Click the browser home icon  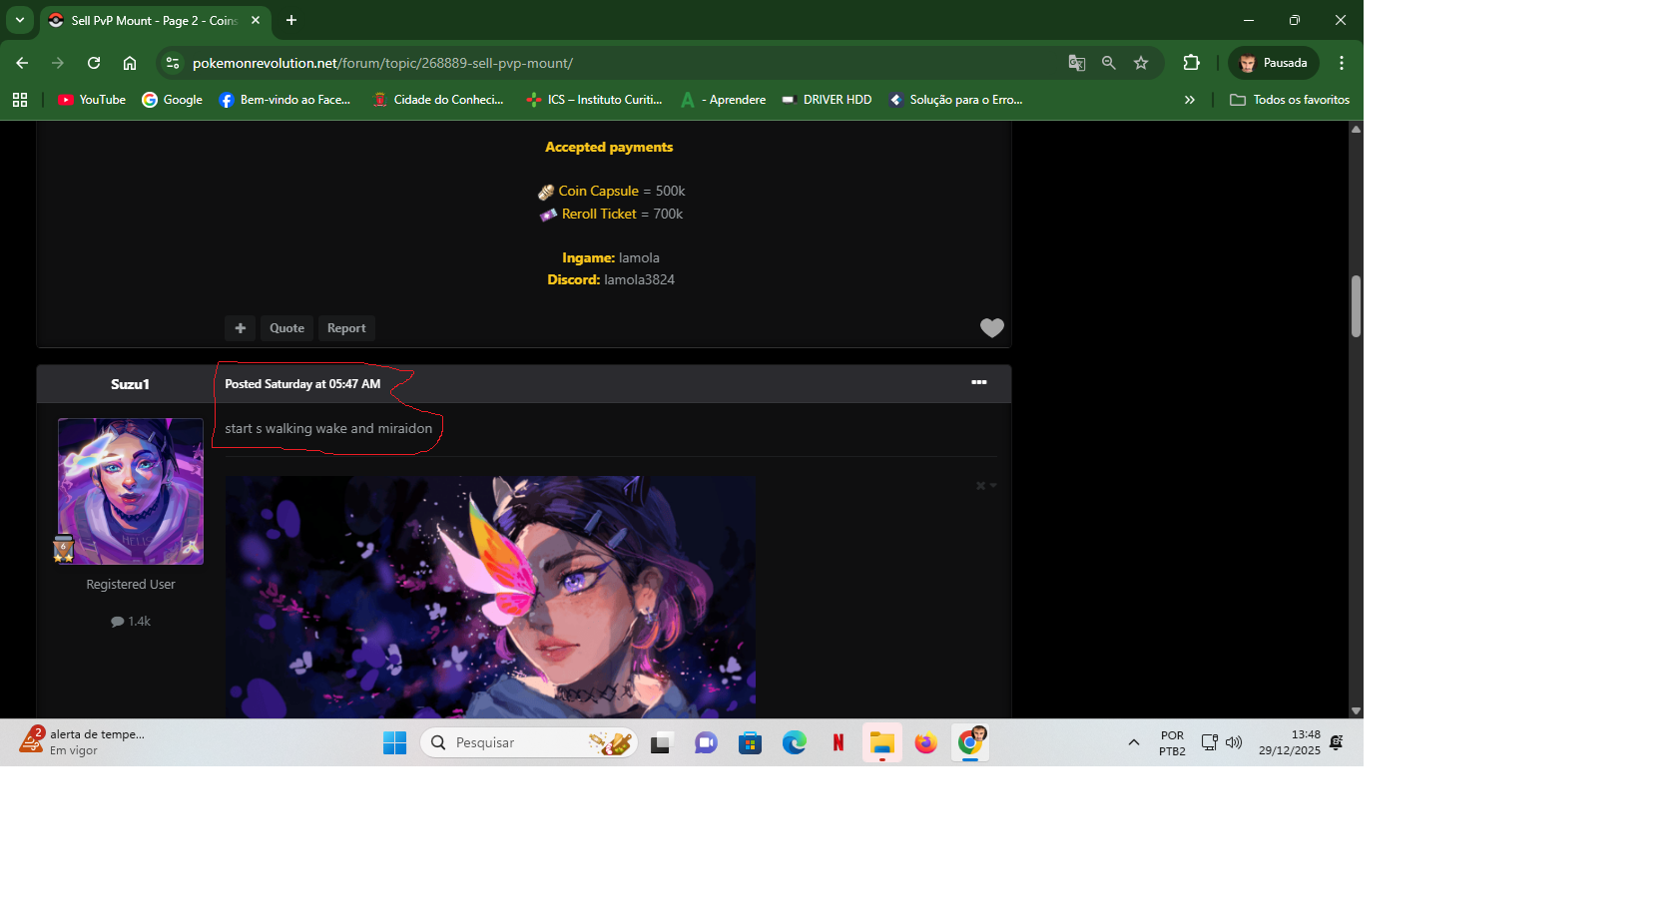[130, 63]
